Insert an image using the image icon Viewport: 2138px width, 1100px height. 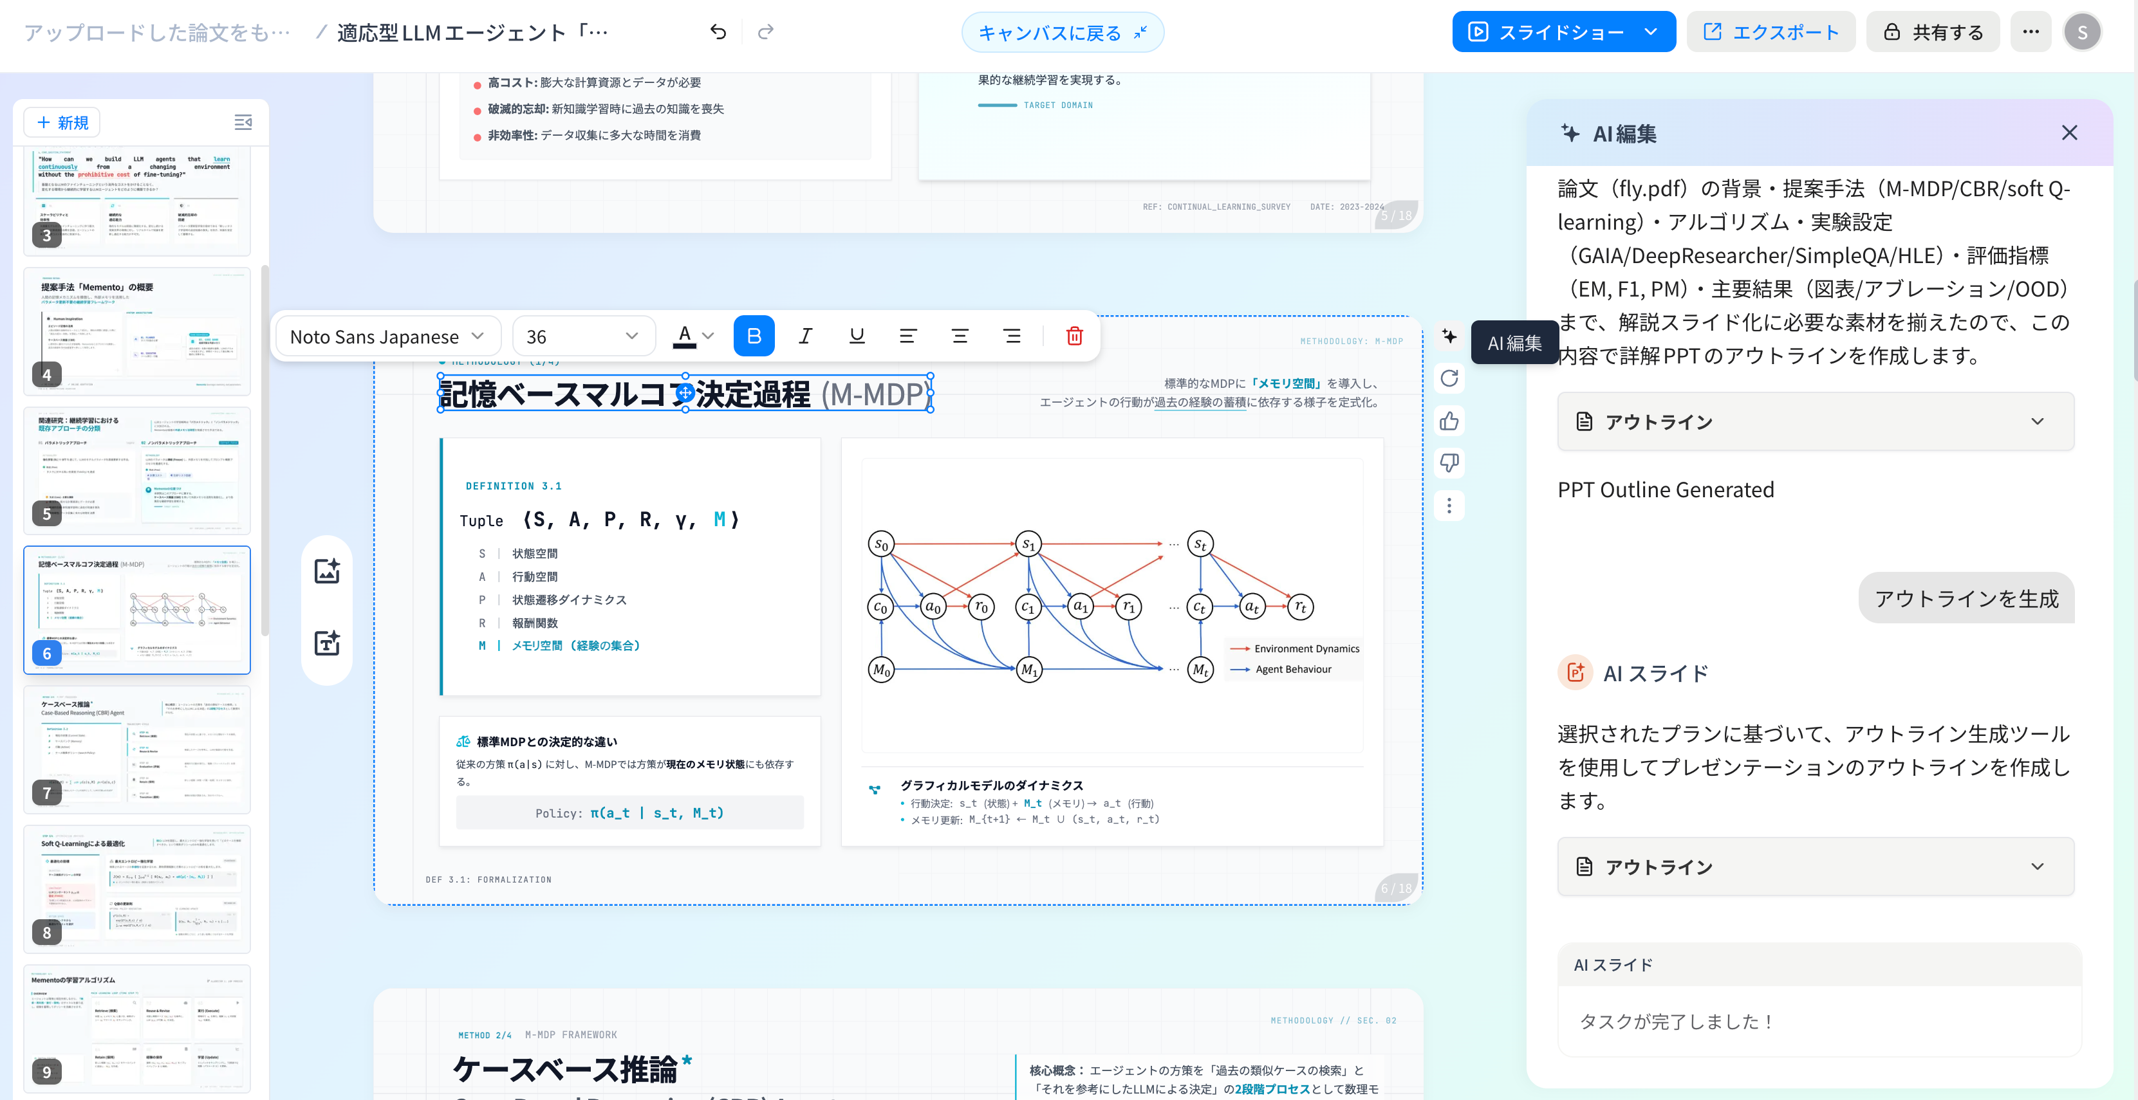coord(328,570)
